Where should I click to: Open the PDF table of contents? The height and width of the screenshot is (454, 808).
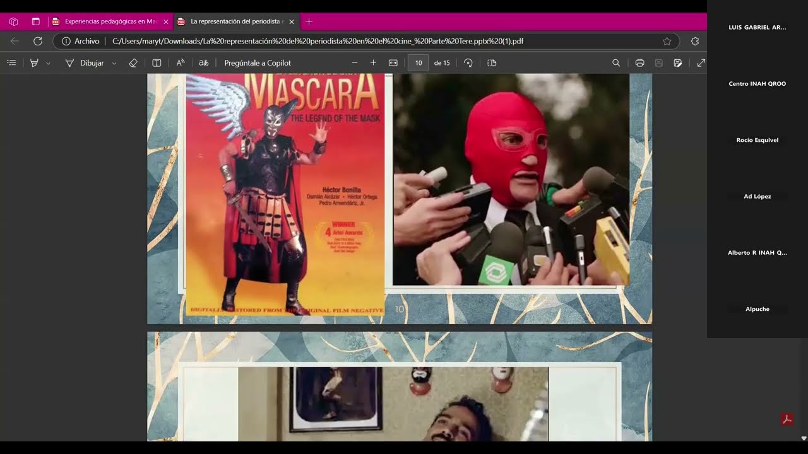point(11,63)
